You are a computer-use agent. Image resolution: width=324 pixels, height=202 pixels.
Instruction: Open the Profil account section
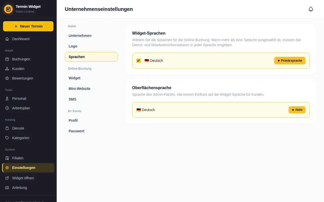coord(91,120)
